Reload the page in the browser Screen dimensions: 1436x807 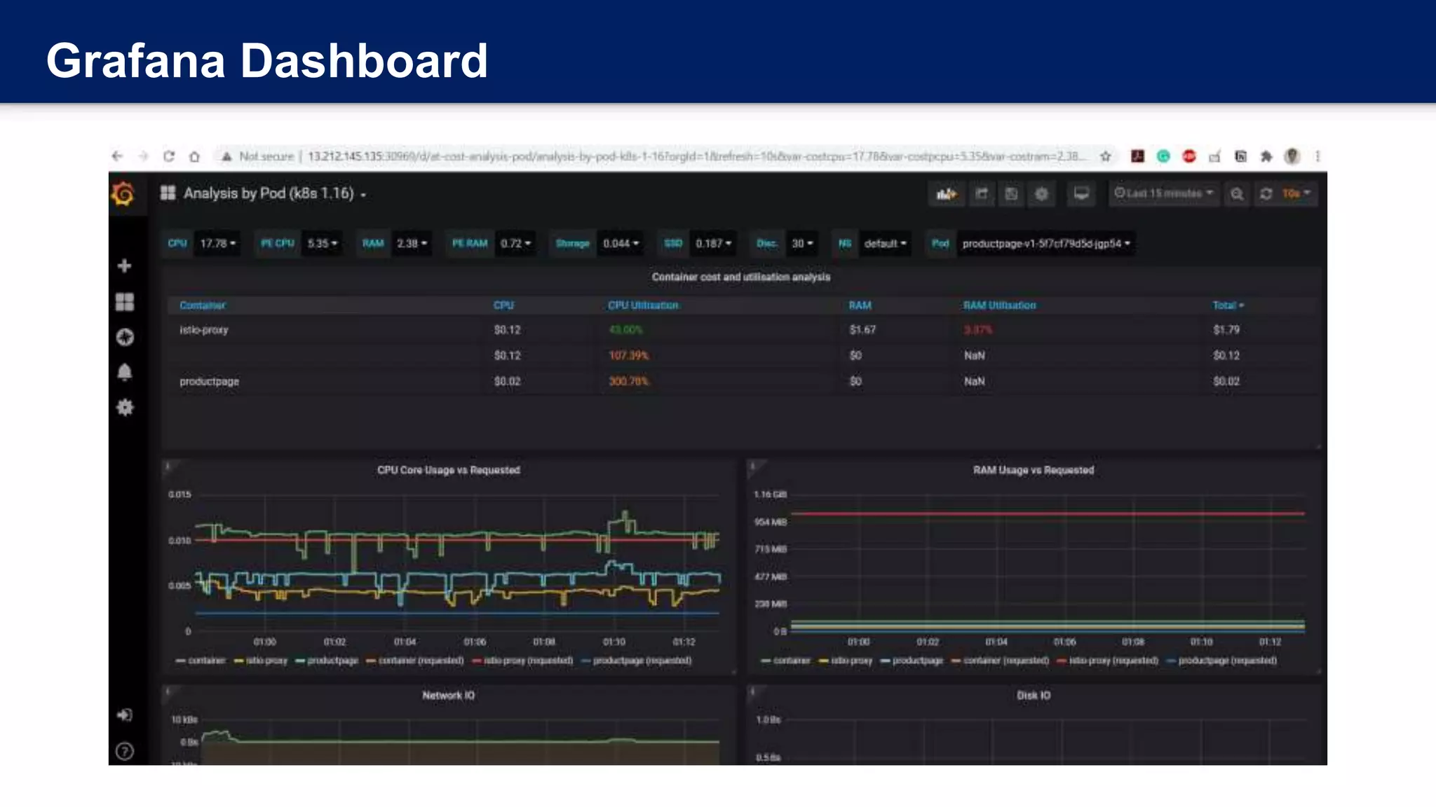[169, 156]
